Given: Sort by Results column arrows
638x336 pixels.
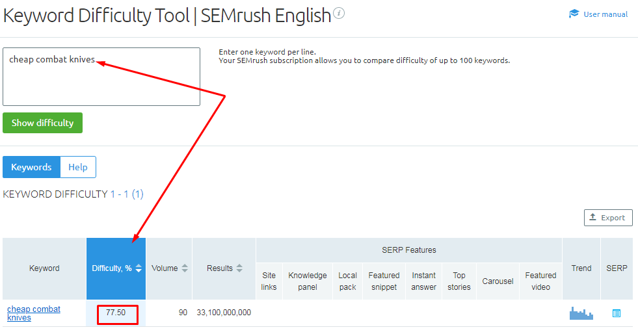Looking at the screenshot, I should click(x=239, y=268).
